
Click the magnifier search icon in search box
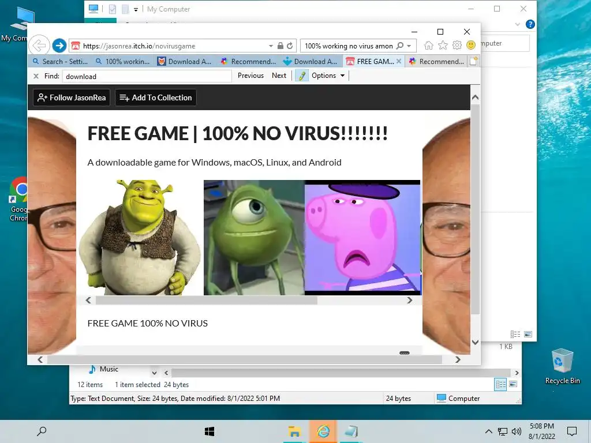click(400, 46)
